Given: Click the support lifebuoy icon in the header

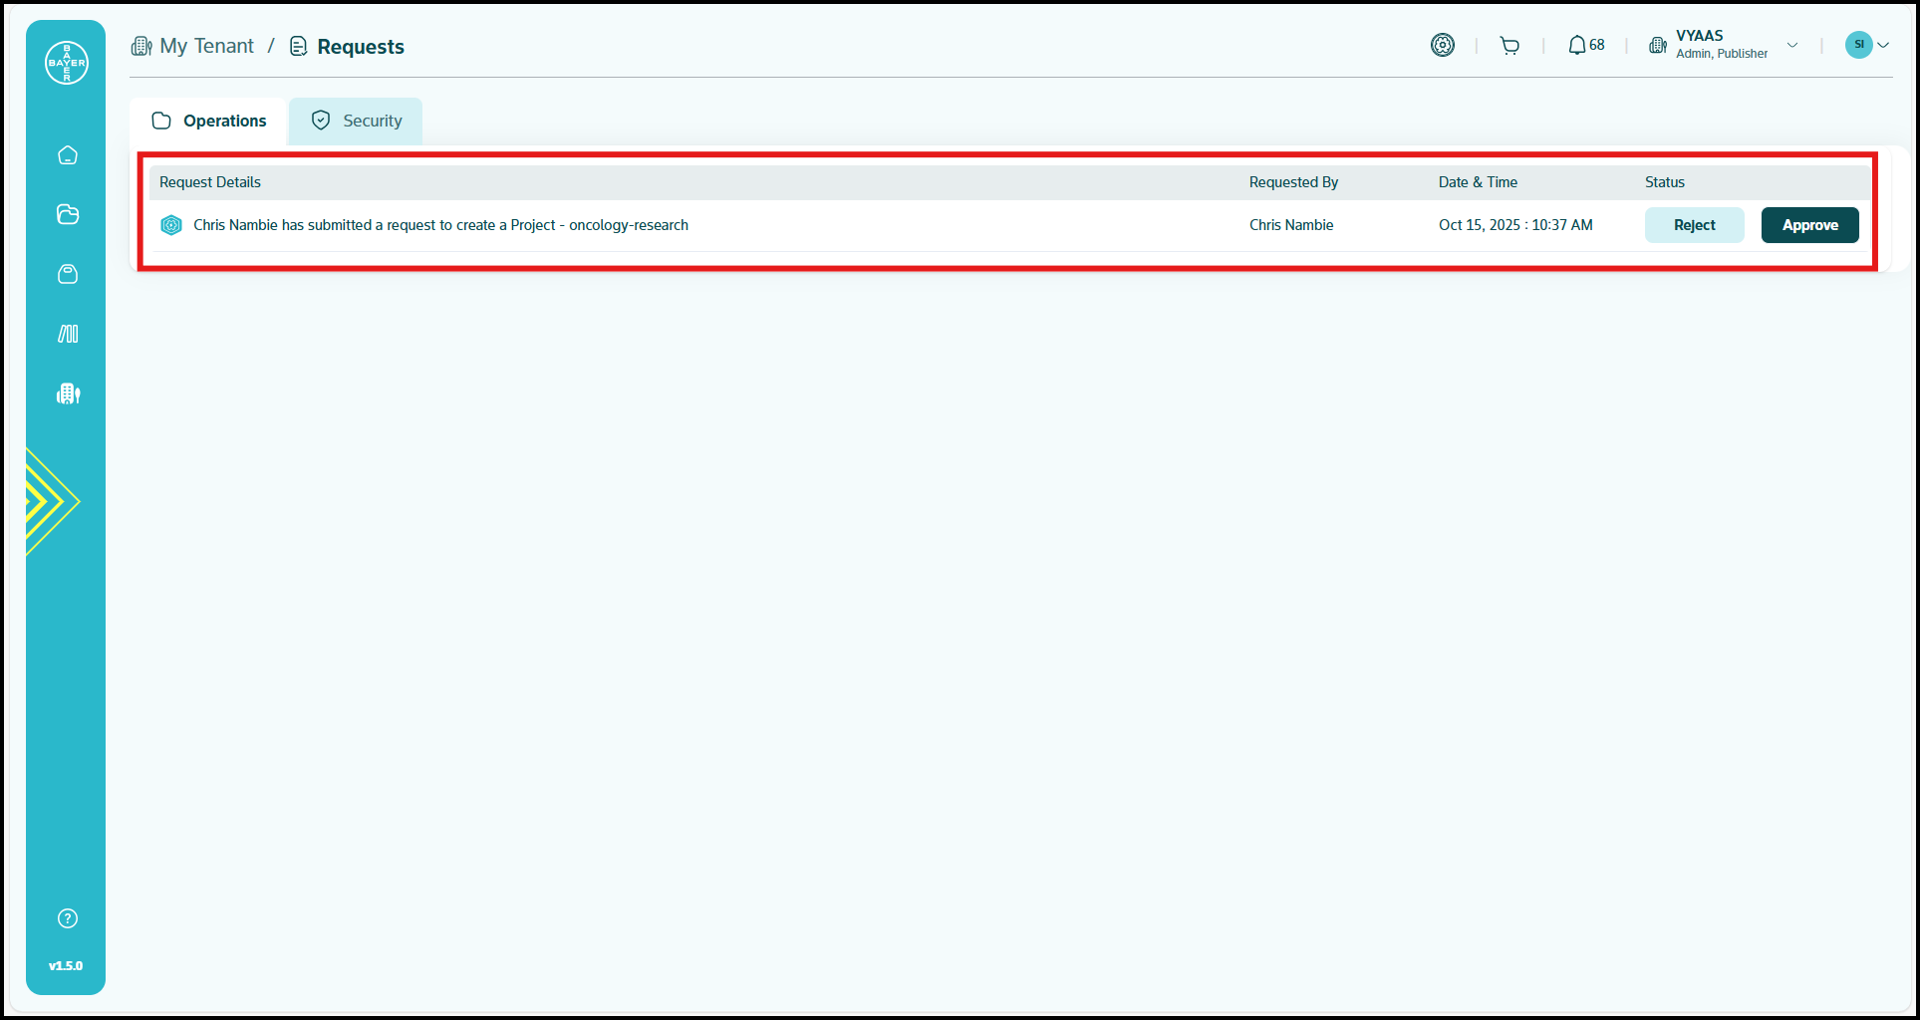Looking at the screenshot, I should tap(1442, 45).
